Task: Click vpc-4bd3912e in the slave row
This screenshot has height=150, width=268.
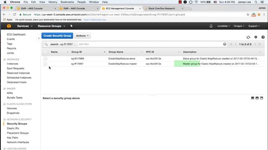Action: click(x=153, y=58)
